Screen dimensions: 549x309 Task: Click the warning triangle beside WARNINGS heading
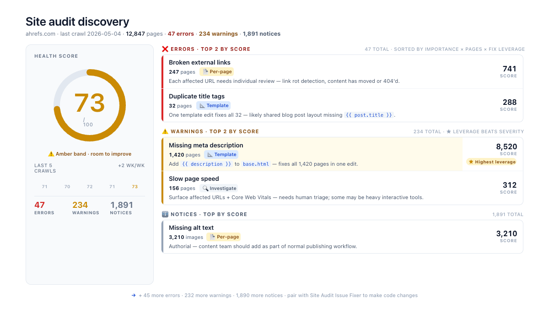tap(165, 131)
